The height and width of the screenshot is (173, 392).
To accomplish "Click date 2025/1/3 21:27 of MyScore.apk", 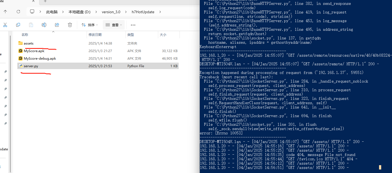I will point(100,51).
